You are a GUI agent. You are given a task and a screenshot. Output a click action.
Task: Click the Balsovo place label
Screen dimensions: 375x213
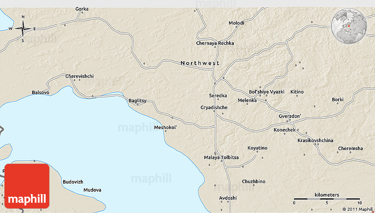tap(41, 92)
